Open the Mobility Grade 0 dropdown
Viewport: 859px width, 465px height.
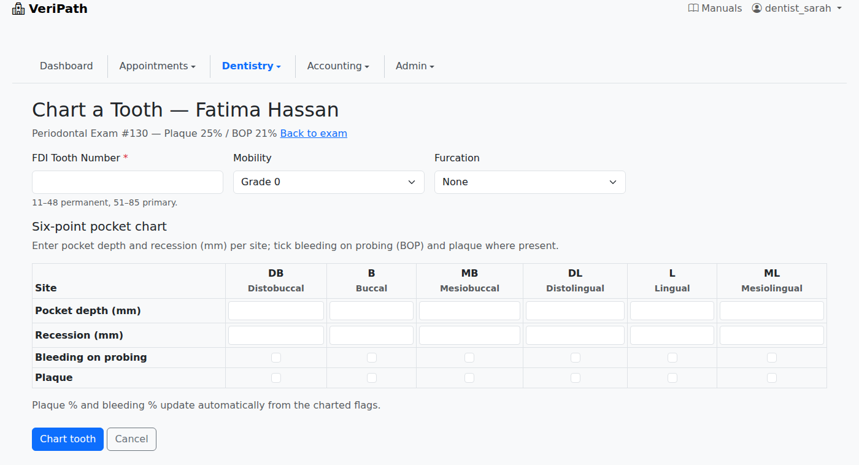coord(329,182)
